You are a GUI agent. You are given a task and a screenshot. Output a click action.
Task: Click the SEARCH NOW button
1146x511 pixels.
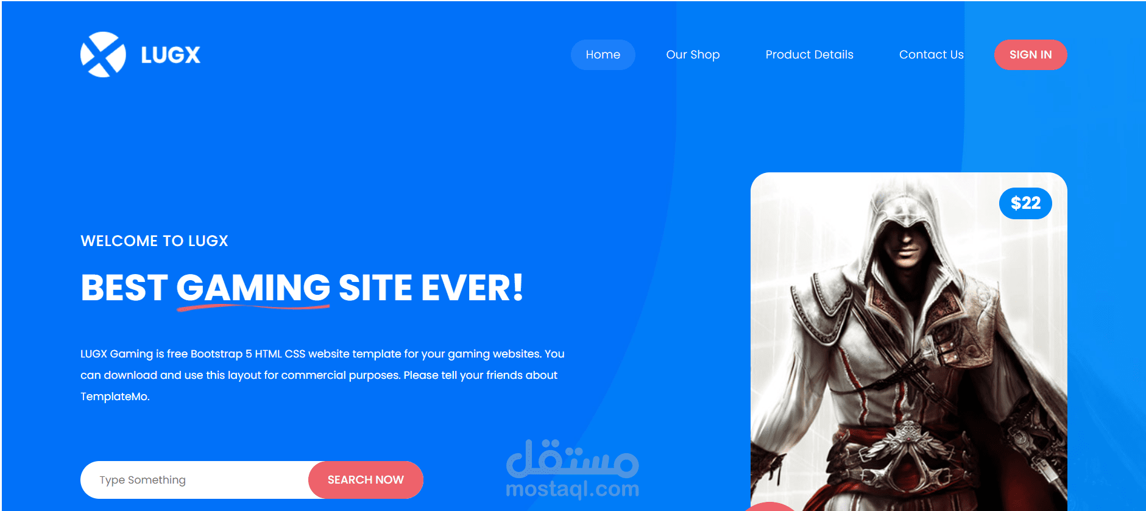[x=366, y=480]
